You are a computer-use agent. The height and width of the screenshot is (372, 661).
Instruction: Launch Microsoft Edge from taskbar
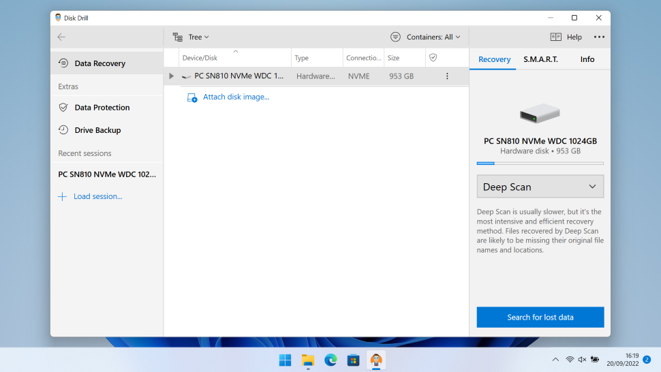330,360
